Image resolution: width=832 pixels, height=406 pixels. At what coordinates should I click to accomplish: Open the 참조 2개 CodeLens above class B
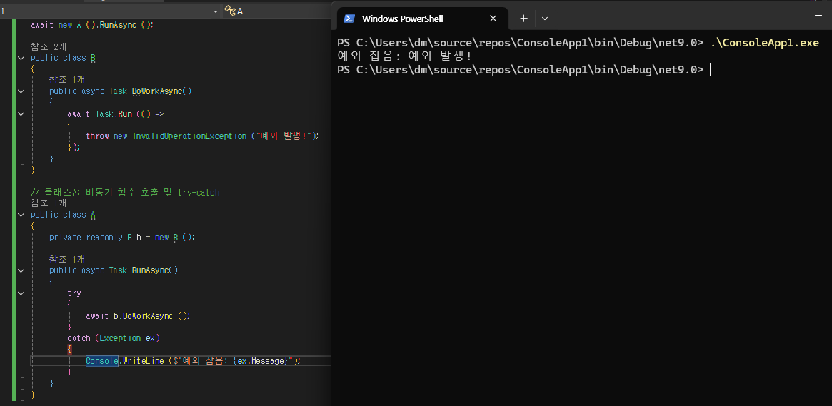pyautogui.click(x=49, y=46)
